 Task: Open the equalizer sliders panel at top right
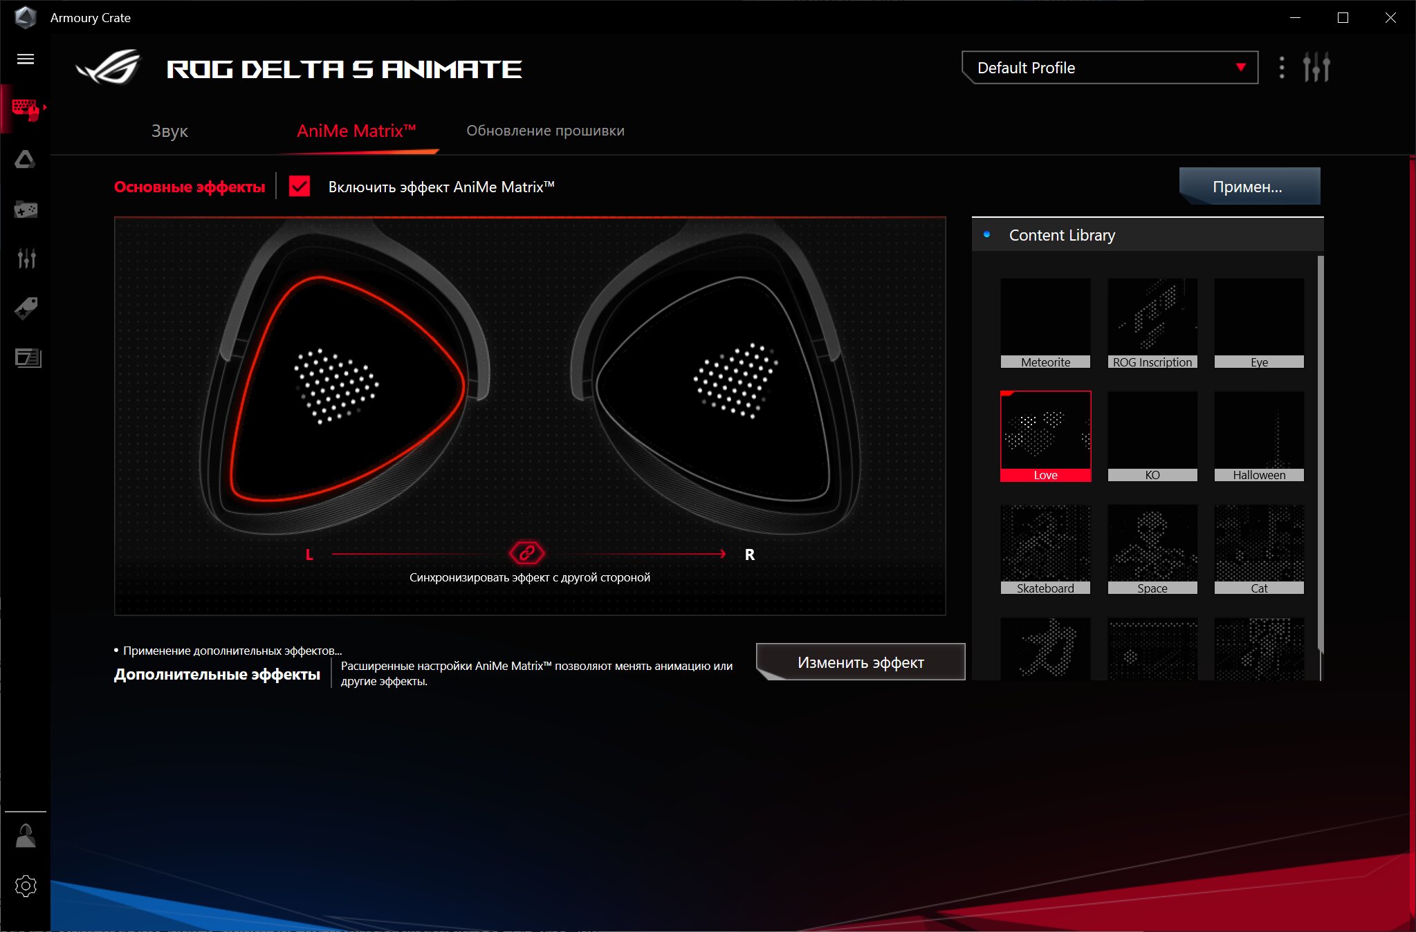[x=1316, y=68]
